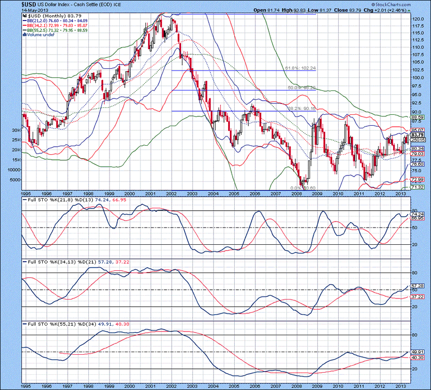Click the '61.8%: 102.24' Fibonacci label
Image resolution: width=431 pixels, height=390 pixels.
[300, 68]
